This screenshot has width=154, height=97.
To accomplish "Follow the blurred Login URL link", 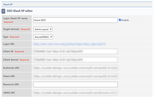I will coord(70,44).
